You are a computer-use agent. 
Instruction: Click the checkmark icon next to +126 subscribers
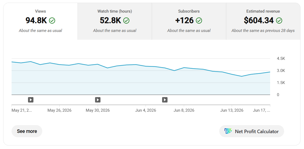199,20
